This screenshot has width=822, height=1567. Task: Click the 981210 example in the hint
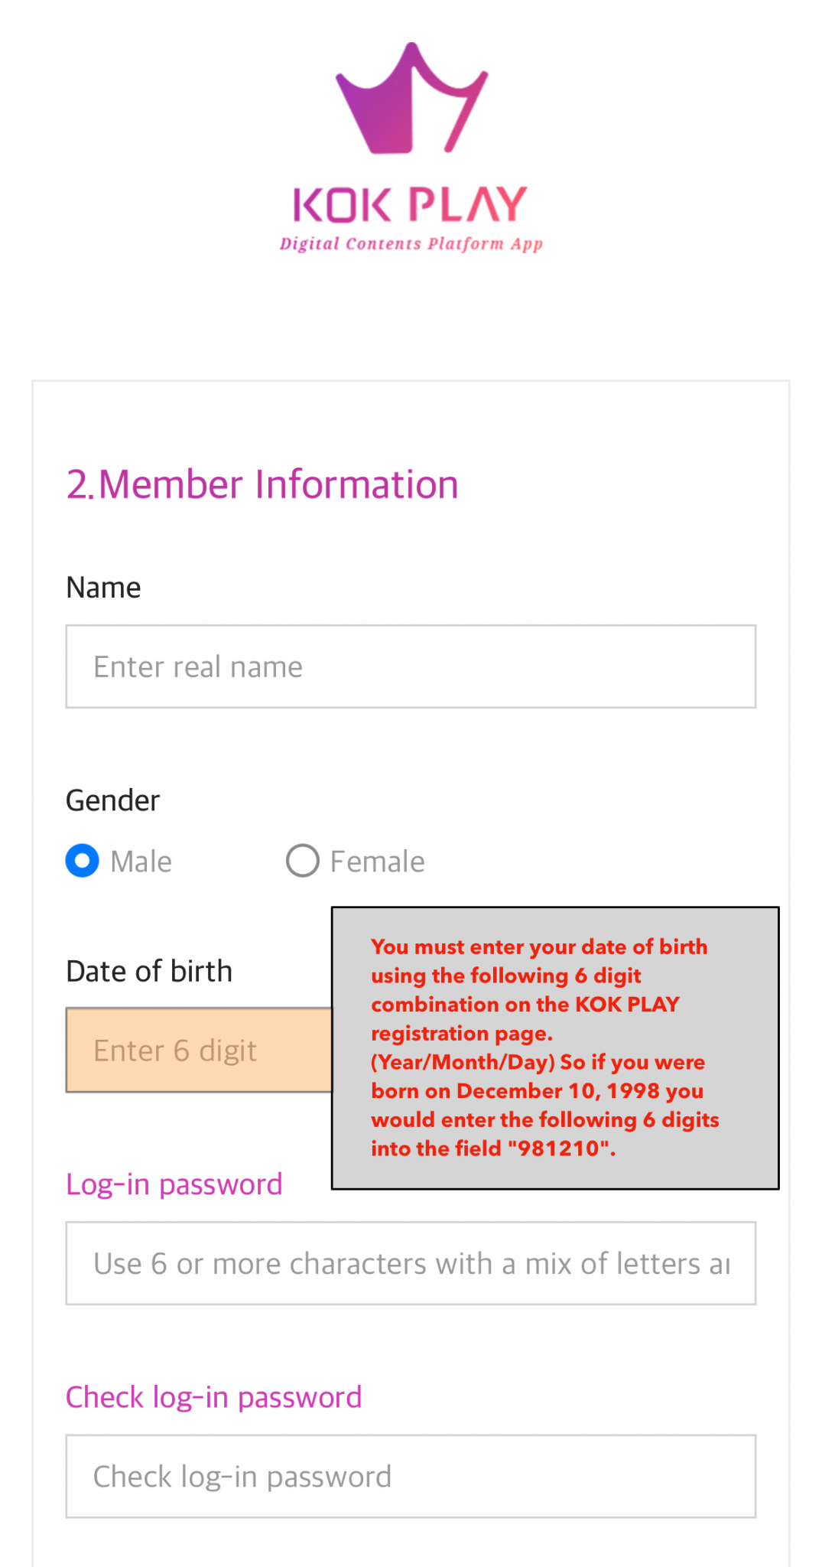(x=561, y=1148)
